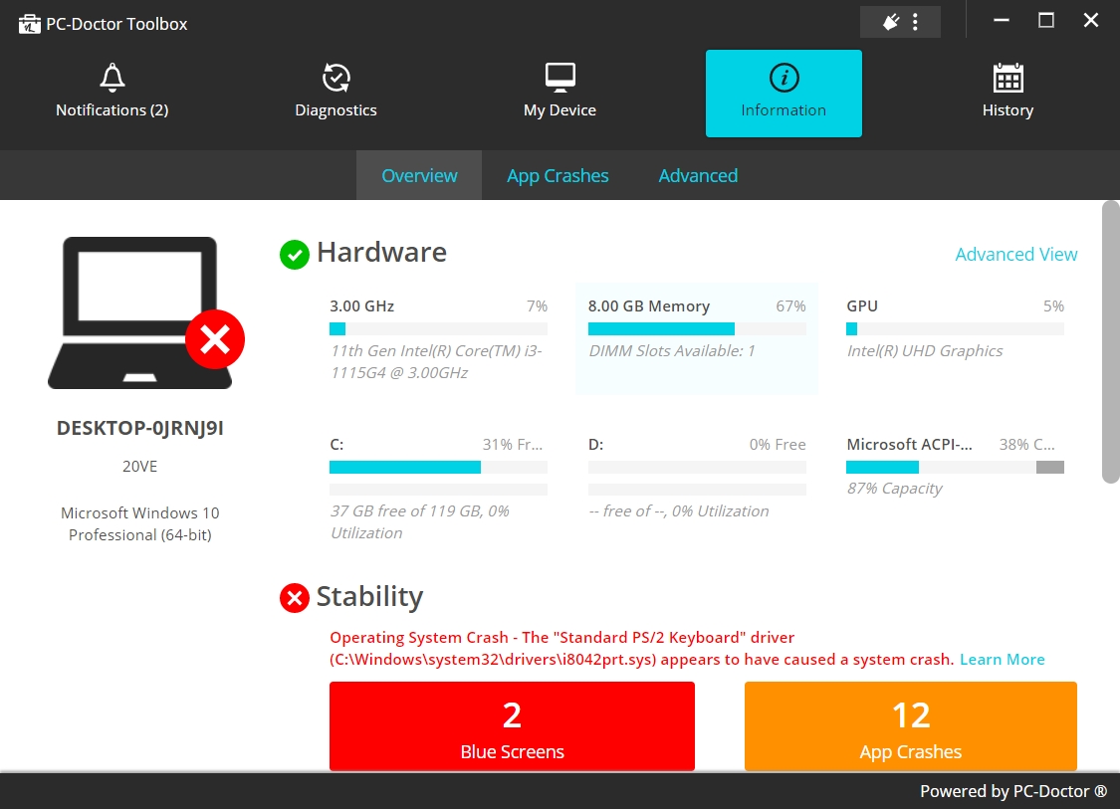
Task: Click the 87% Capacity battery text
Action: click(894, 489)
